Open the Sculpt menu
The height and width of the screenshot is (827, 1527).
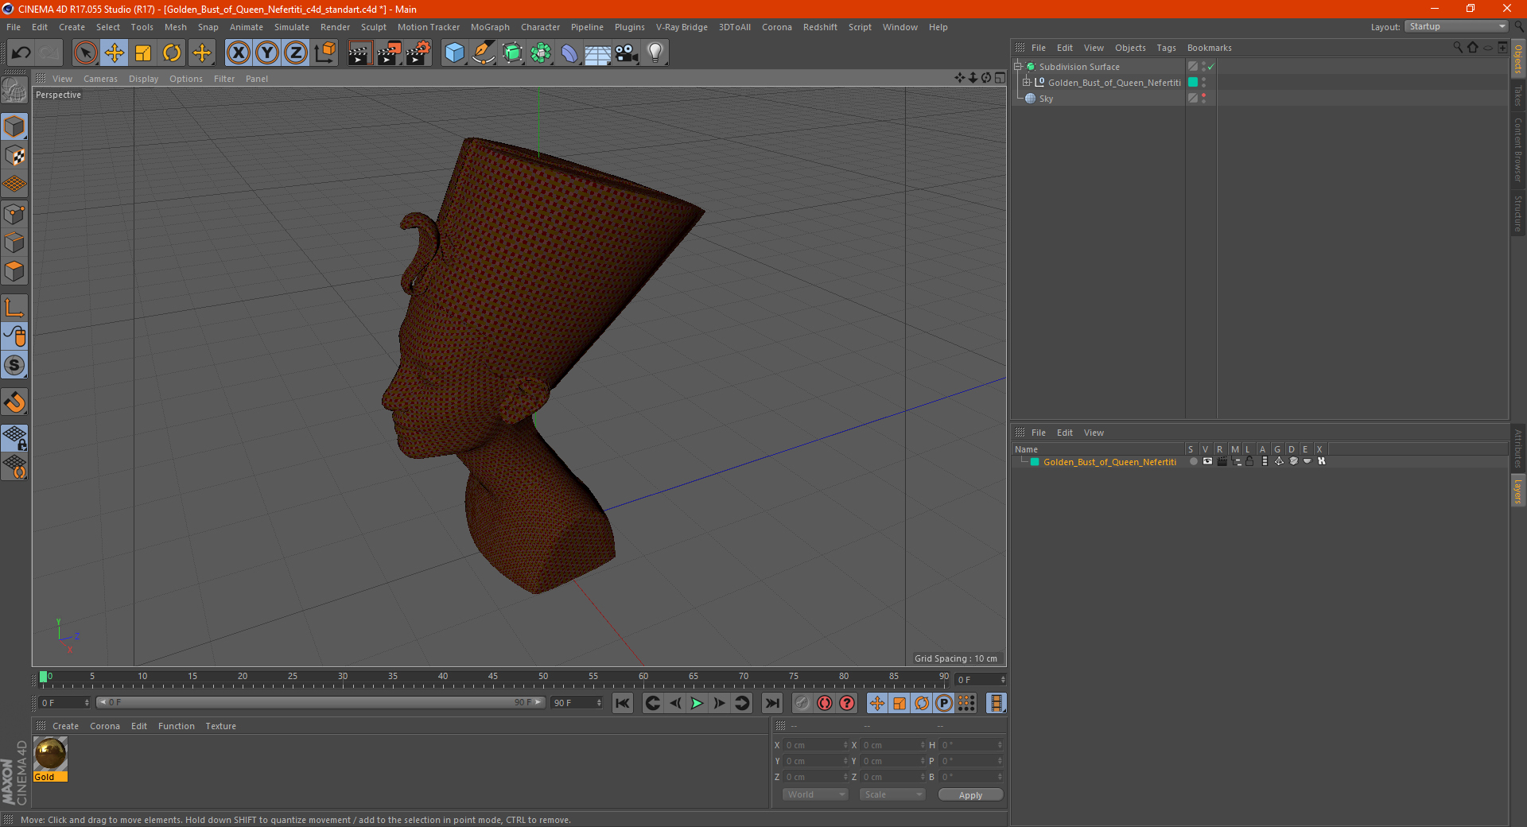tap(373, 27)
